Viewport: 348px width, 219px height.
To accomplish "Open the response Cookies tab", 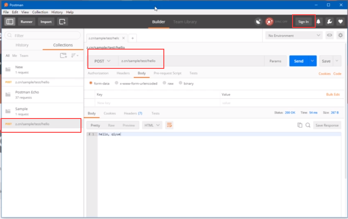I will click(x=110, y=113).
